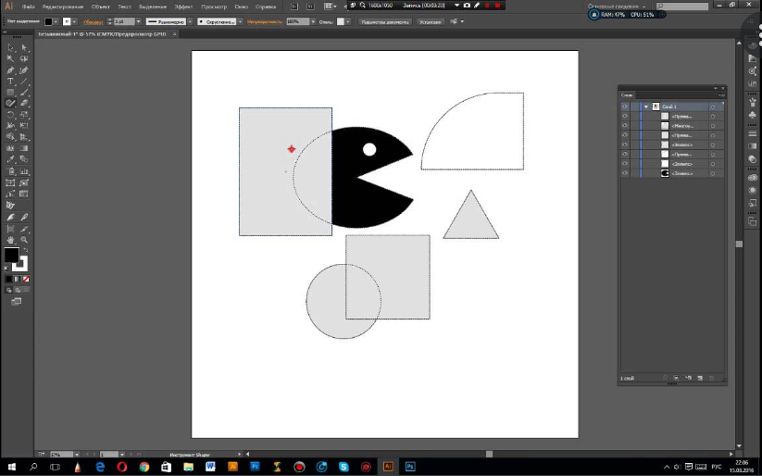Select the Selection arrow tool
This screenshot has height=476, width=762.
(x=10, y=47)
